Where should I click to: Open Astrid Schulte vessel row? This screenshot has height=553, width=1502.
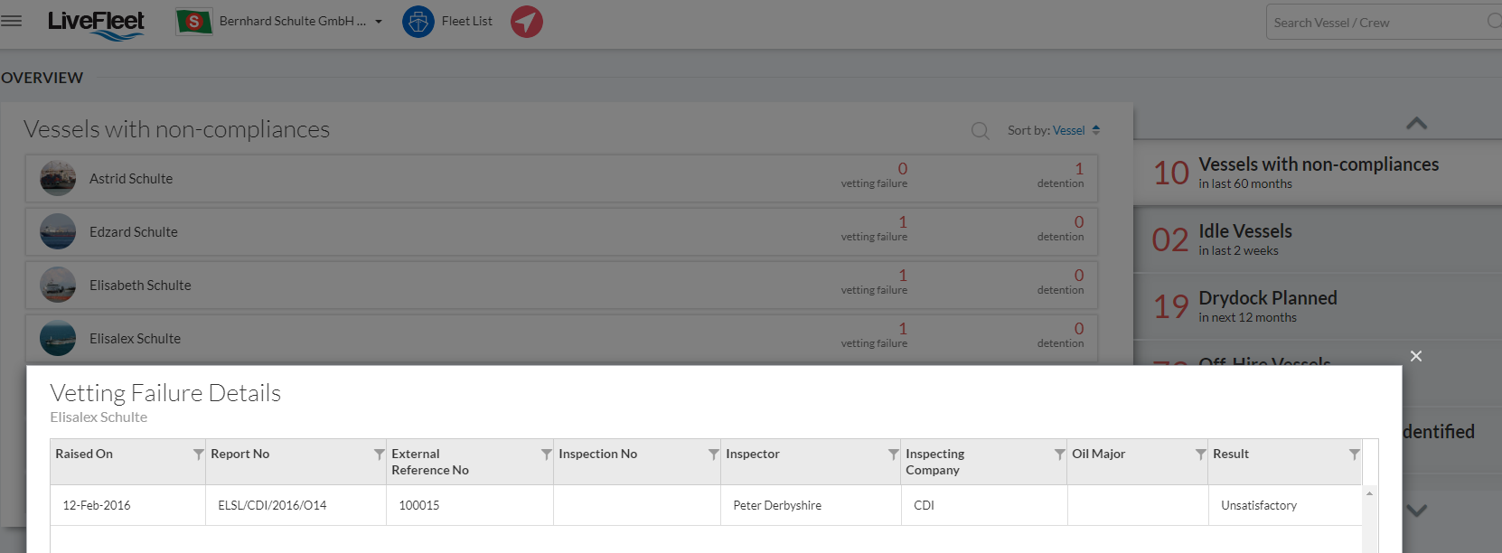pos(561,178)
